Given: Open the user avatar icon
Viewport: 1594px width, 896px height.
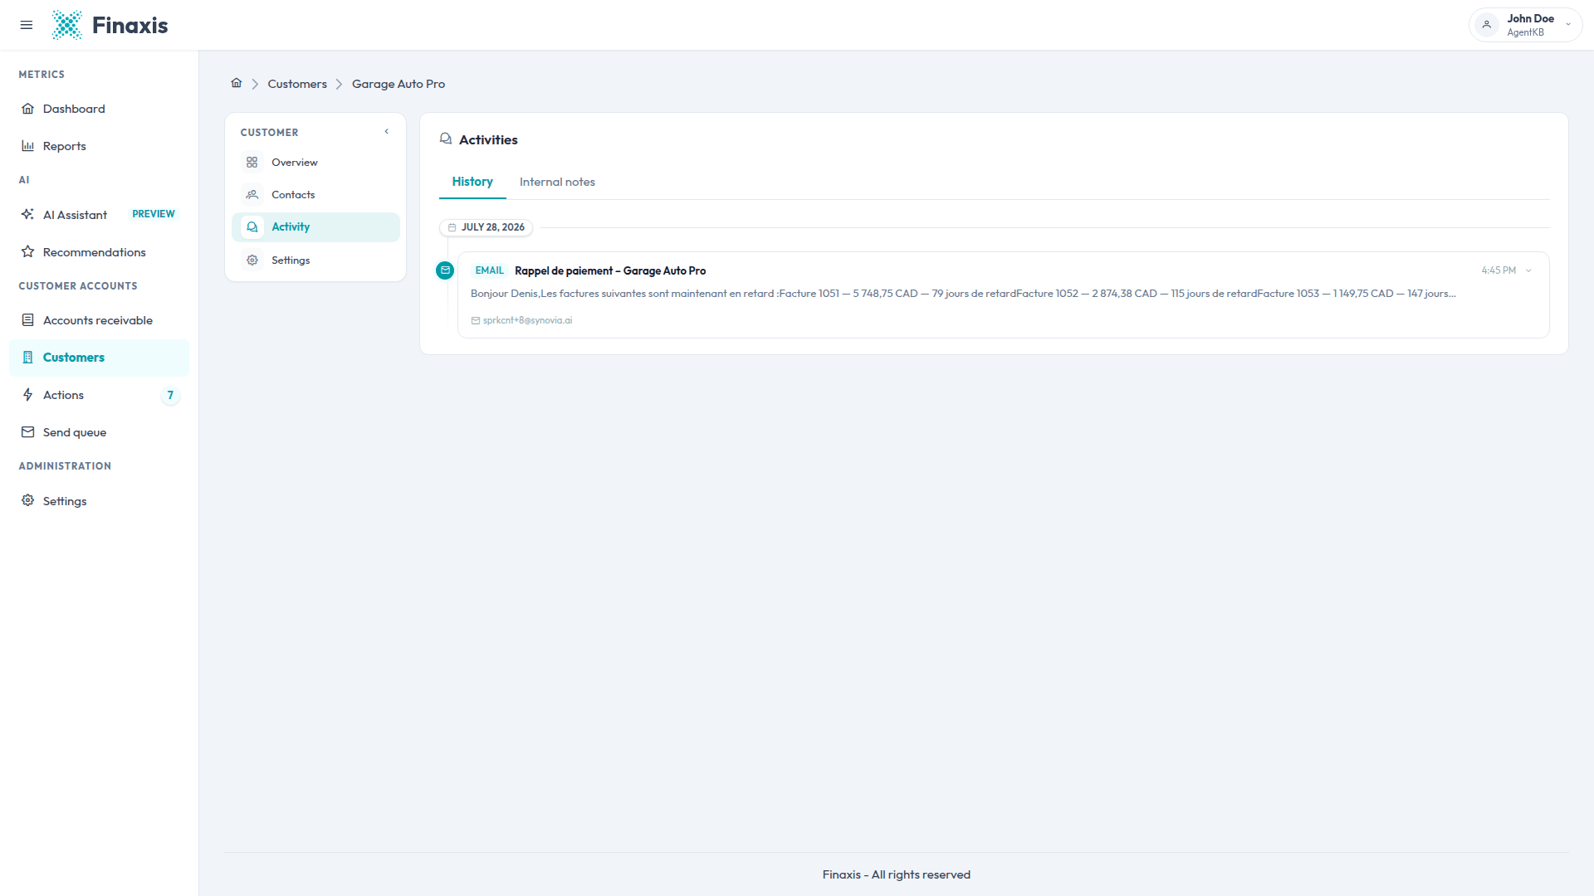Looking at the screenshot, I should pyautogui.click(x=1487, y=25).
